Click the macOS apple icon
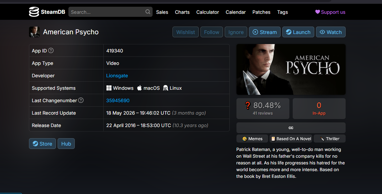Screen dimensions: 382x194 (139, 88)
